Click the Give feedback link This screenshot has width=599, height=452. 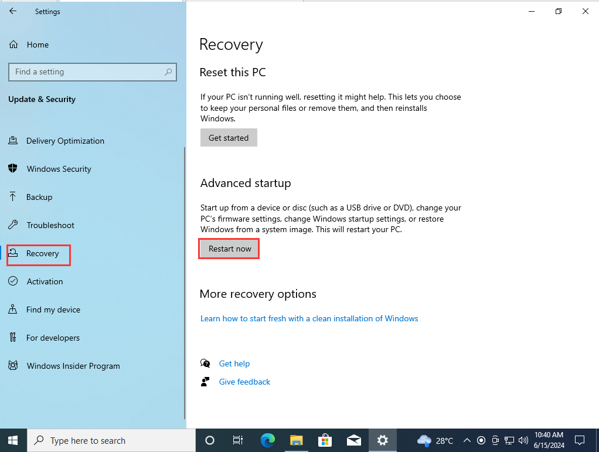click(244, 382)
